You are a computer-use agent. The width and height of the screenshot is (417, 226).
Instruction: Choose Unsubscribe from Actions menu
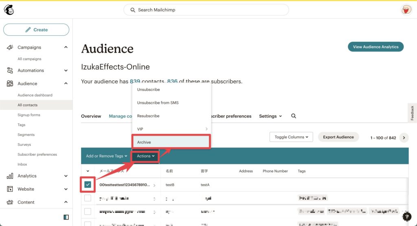click(x=171, y=90)
